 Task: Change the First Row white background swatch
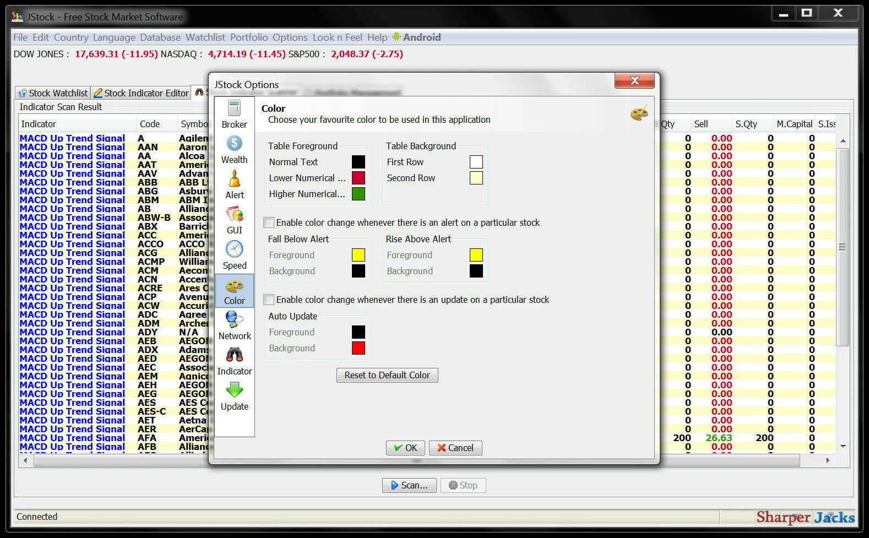476,162
